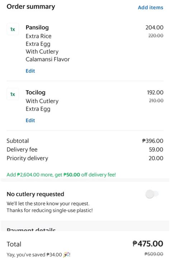Open the Pansilog item name
Screen dimensions: 170x258
(x=37, y=27)
